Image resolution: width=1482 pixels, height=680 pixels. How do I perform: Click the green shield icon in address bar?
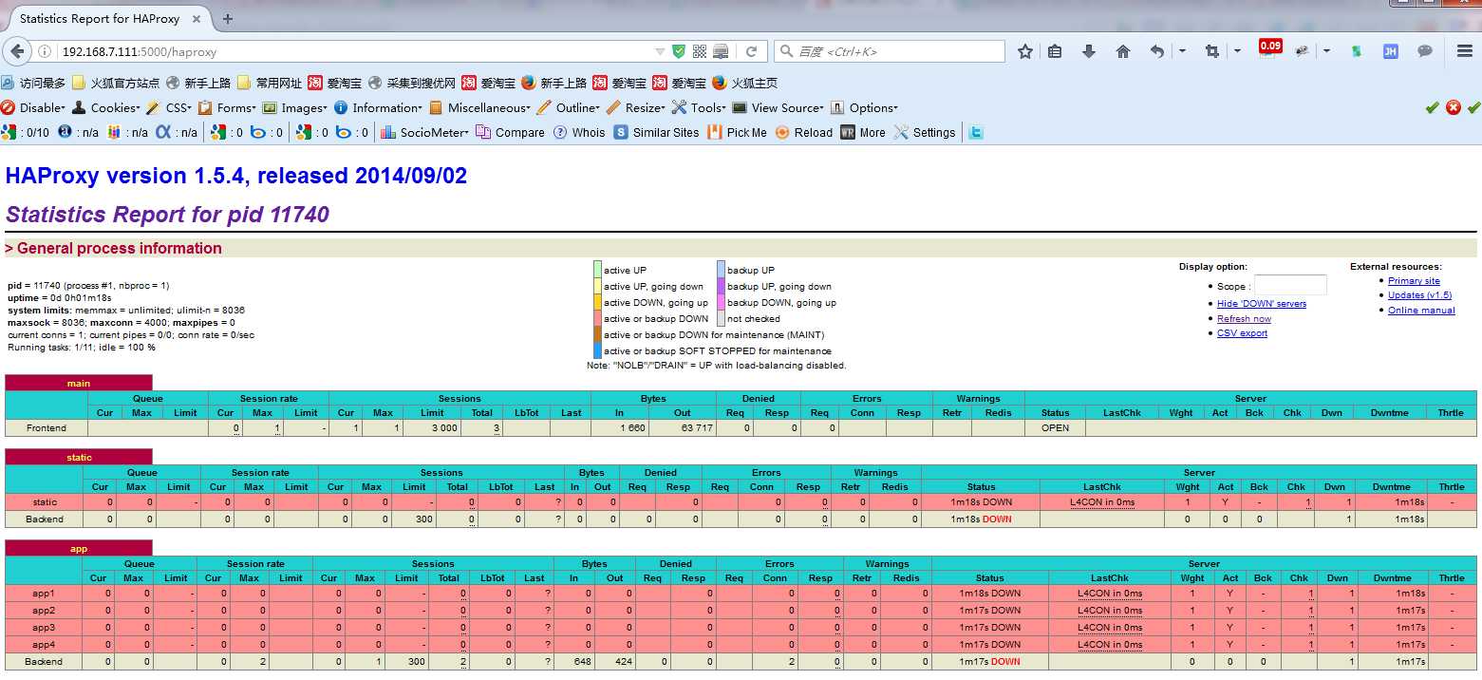pyautogui.click(x=679, y=51)
